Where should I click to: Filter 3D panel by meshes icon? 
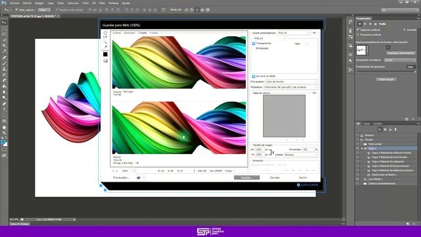[x=385, y=130]
